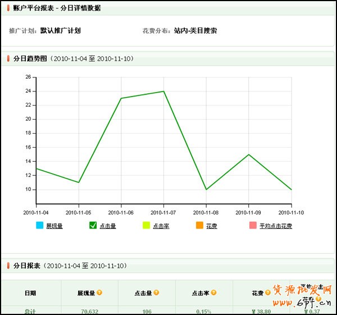
Task: Click the pink 平均点击花费 legend swatch
Action: pos(253,226)
